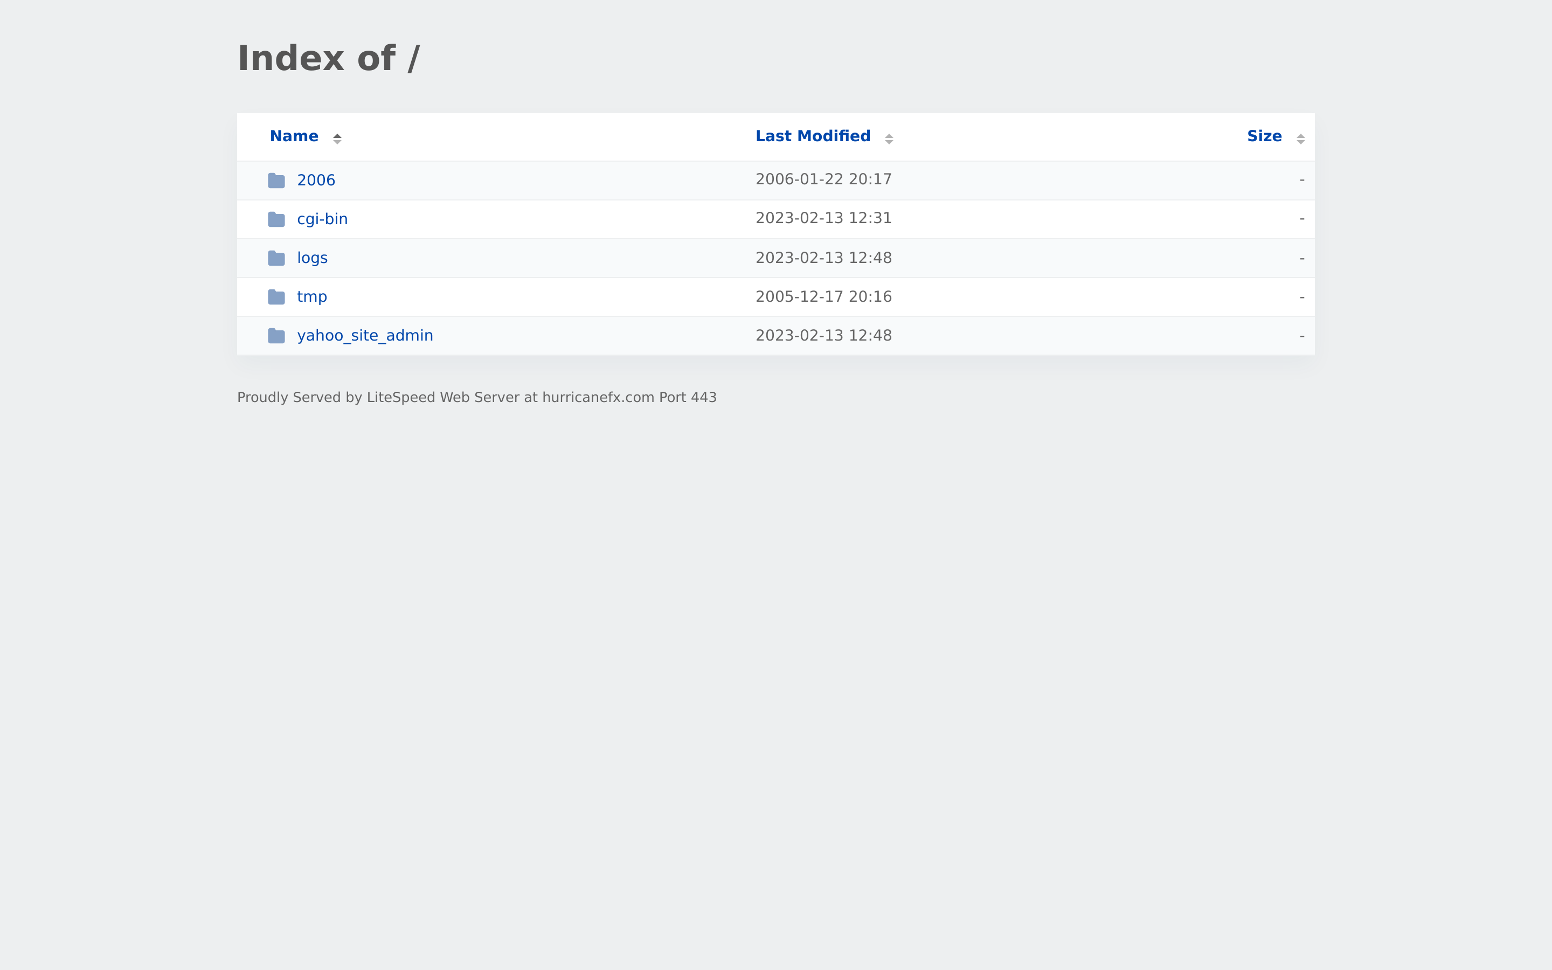Click the Index of / page heading
1552x970 pixels.
point(330,58)
